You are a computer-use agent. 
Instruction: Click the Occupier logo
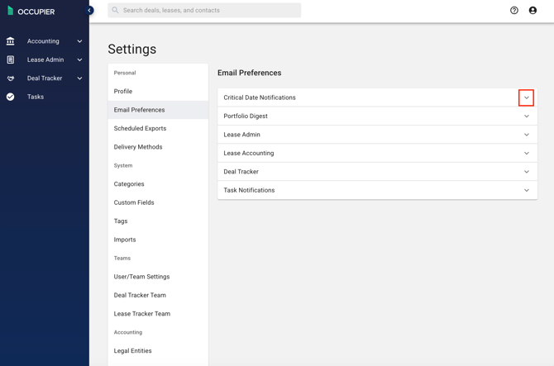coord(31,12)
